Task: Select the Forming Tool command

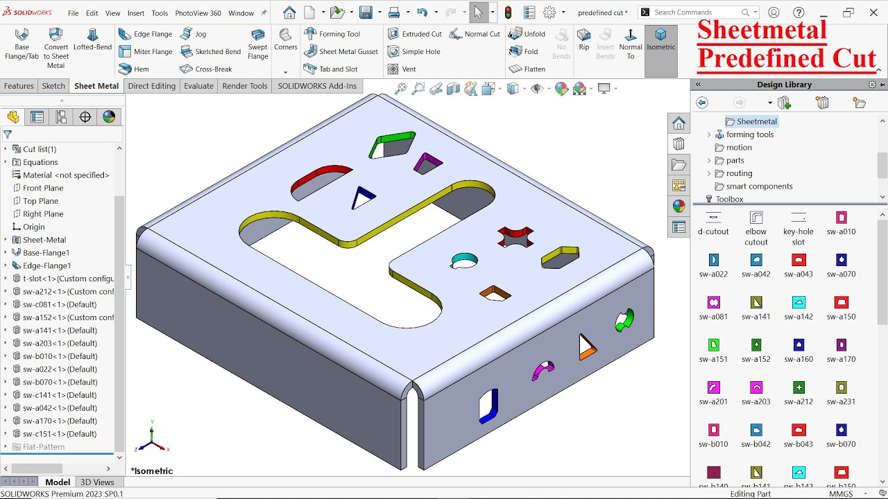Action: 332,34
